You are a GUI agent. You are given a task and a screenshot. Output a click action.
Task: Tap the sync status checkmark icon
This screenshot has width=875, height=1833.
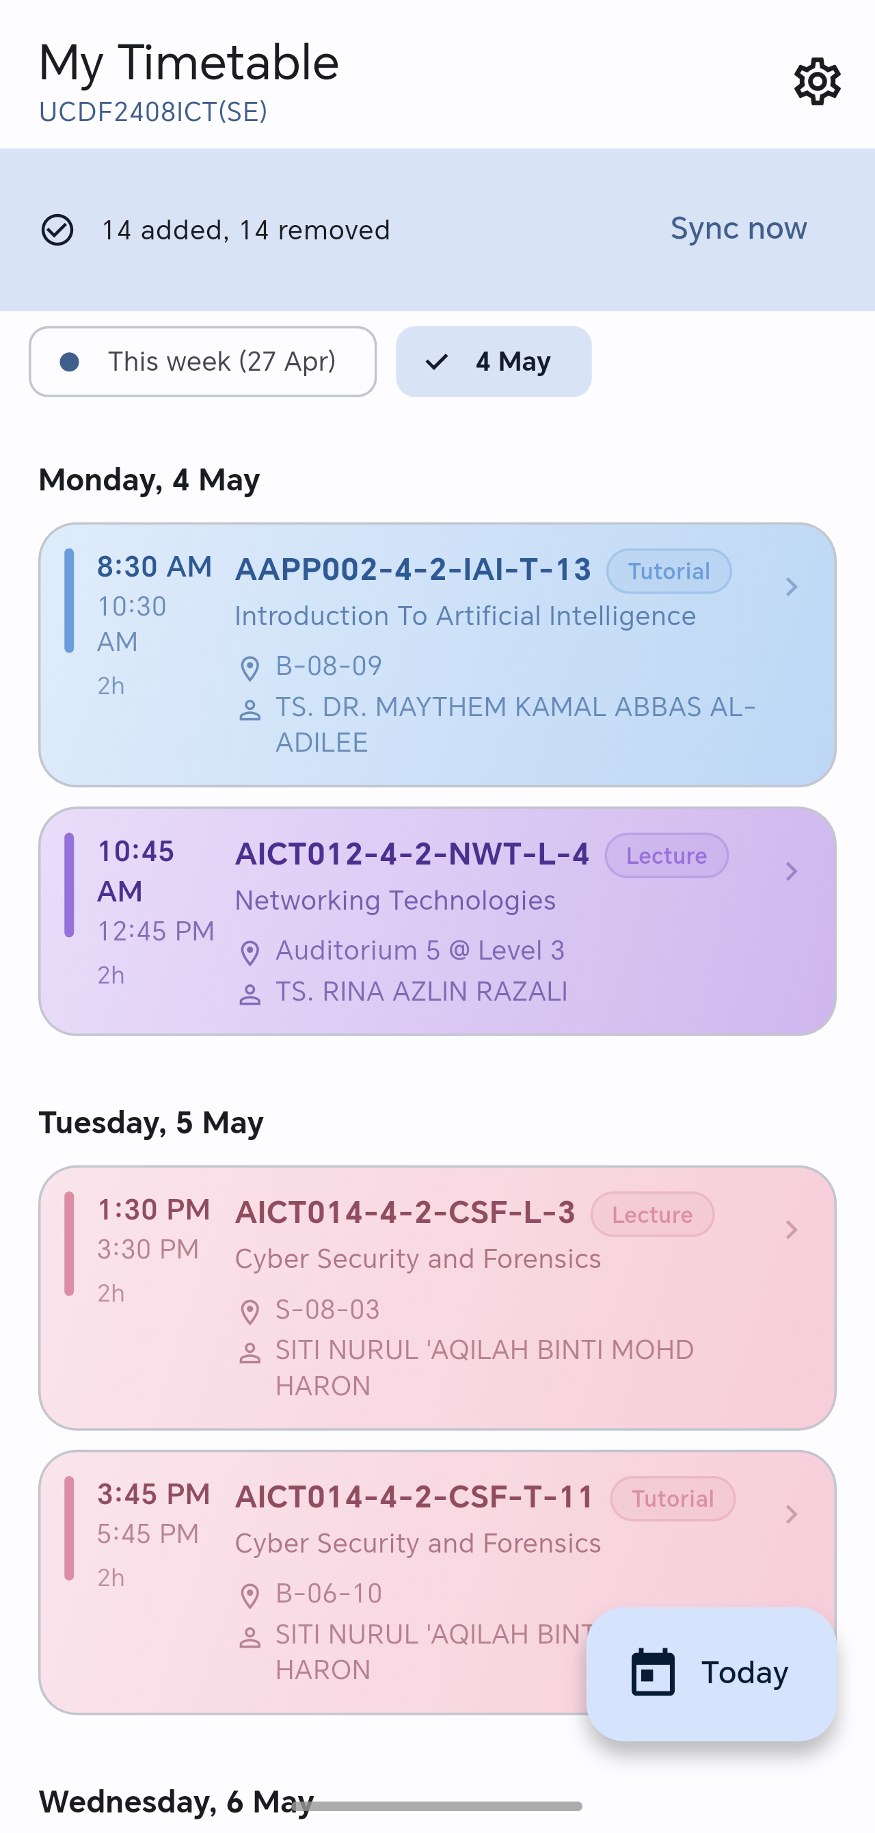(x=57, y=230)
